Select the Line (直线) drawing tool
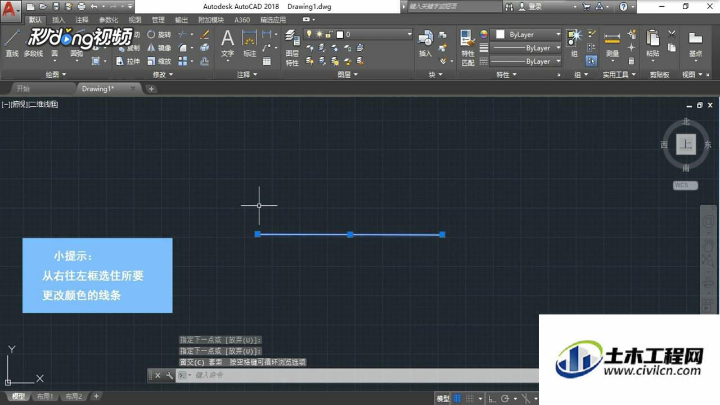The width and height of the screenshot is (720, 405). pyautogui.click(x=12, y=43)
